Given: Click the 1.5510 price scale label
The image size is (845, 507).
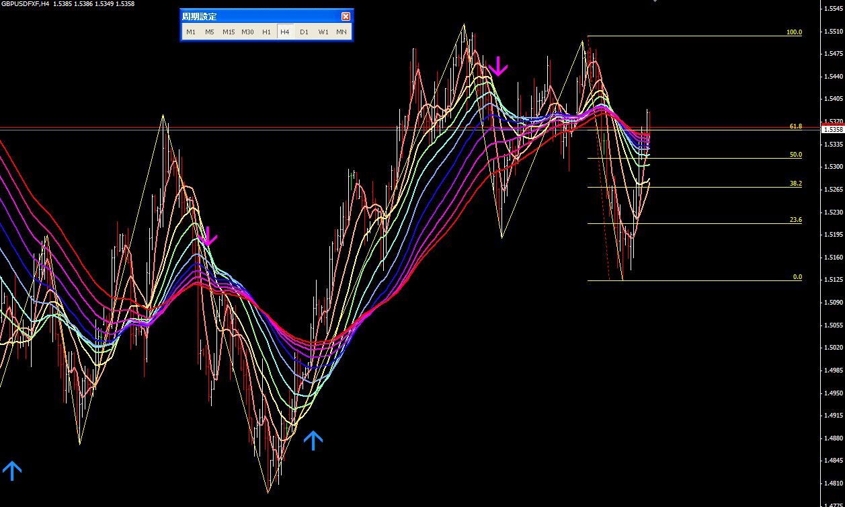Looking at the screenshot, I should pos(834,32).
